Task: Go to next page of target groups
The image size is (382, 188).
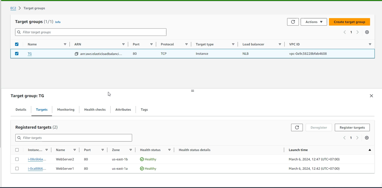Action: click(x=358, y=32)
